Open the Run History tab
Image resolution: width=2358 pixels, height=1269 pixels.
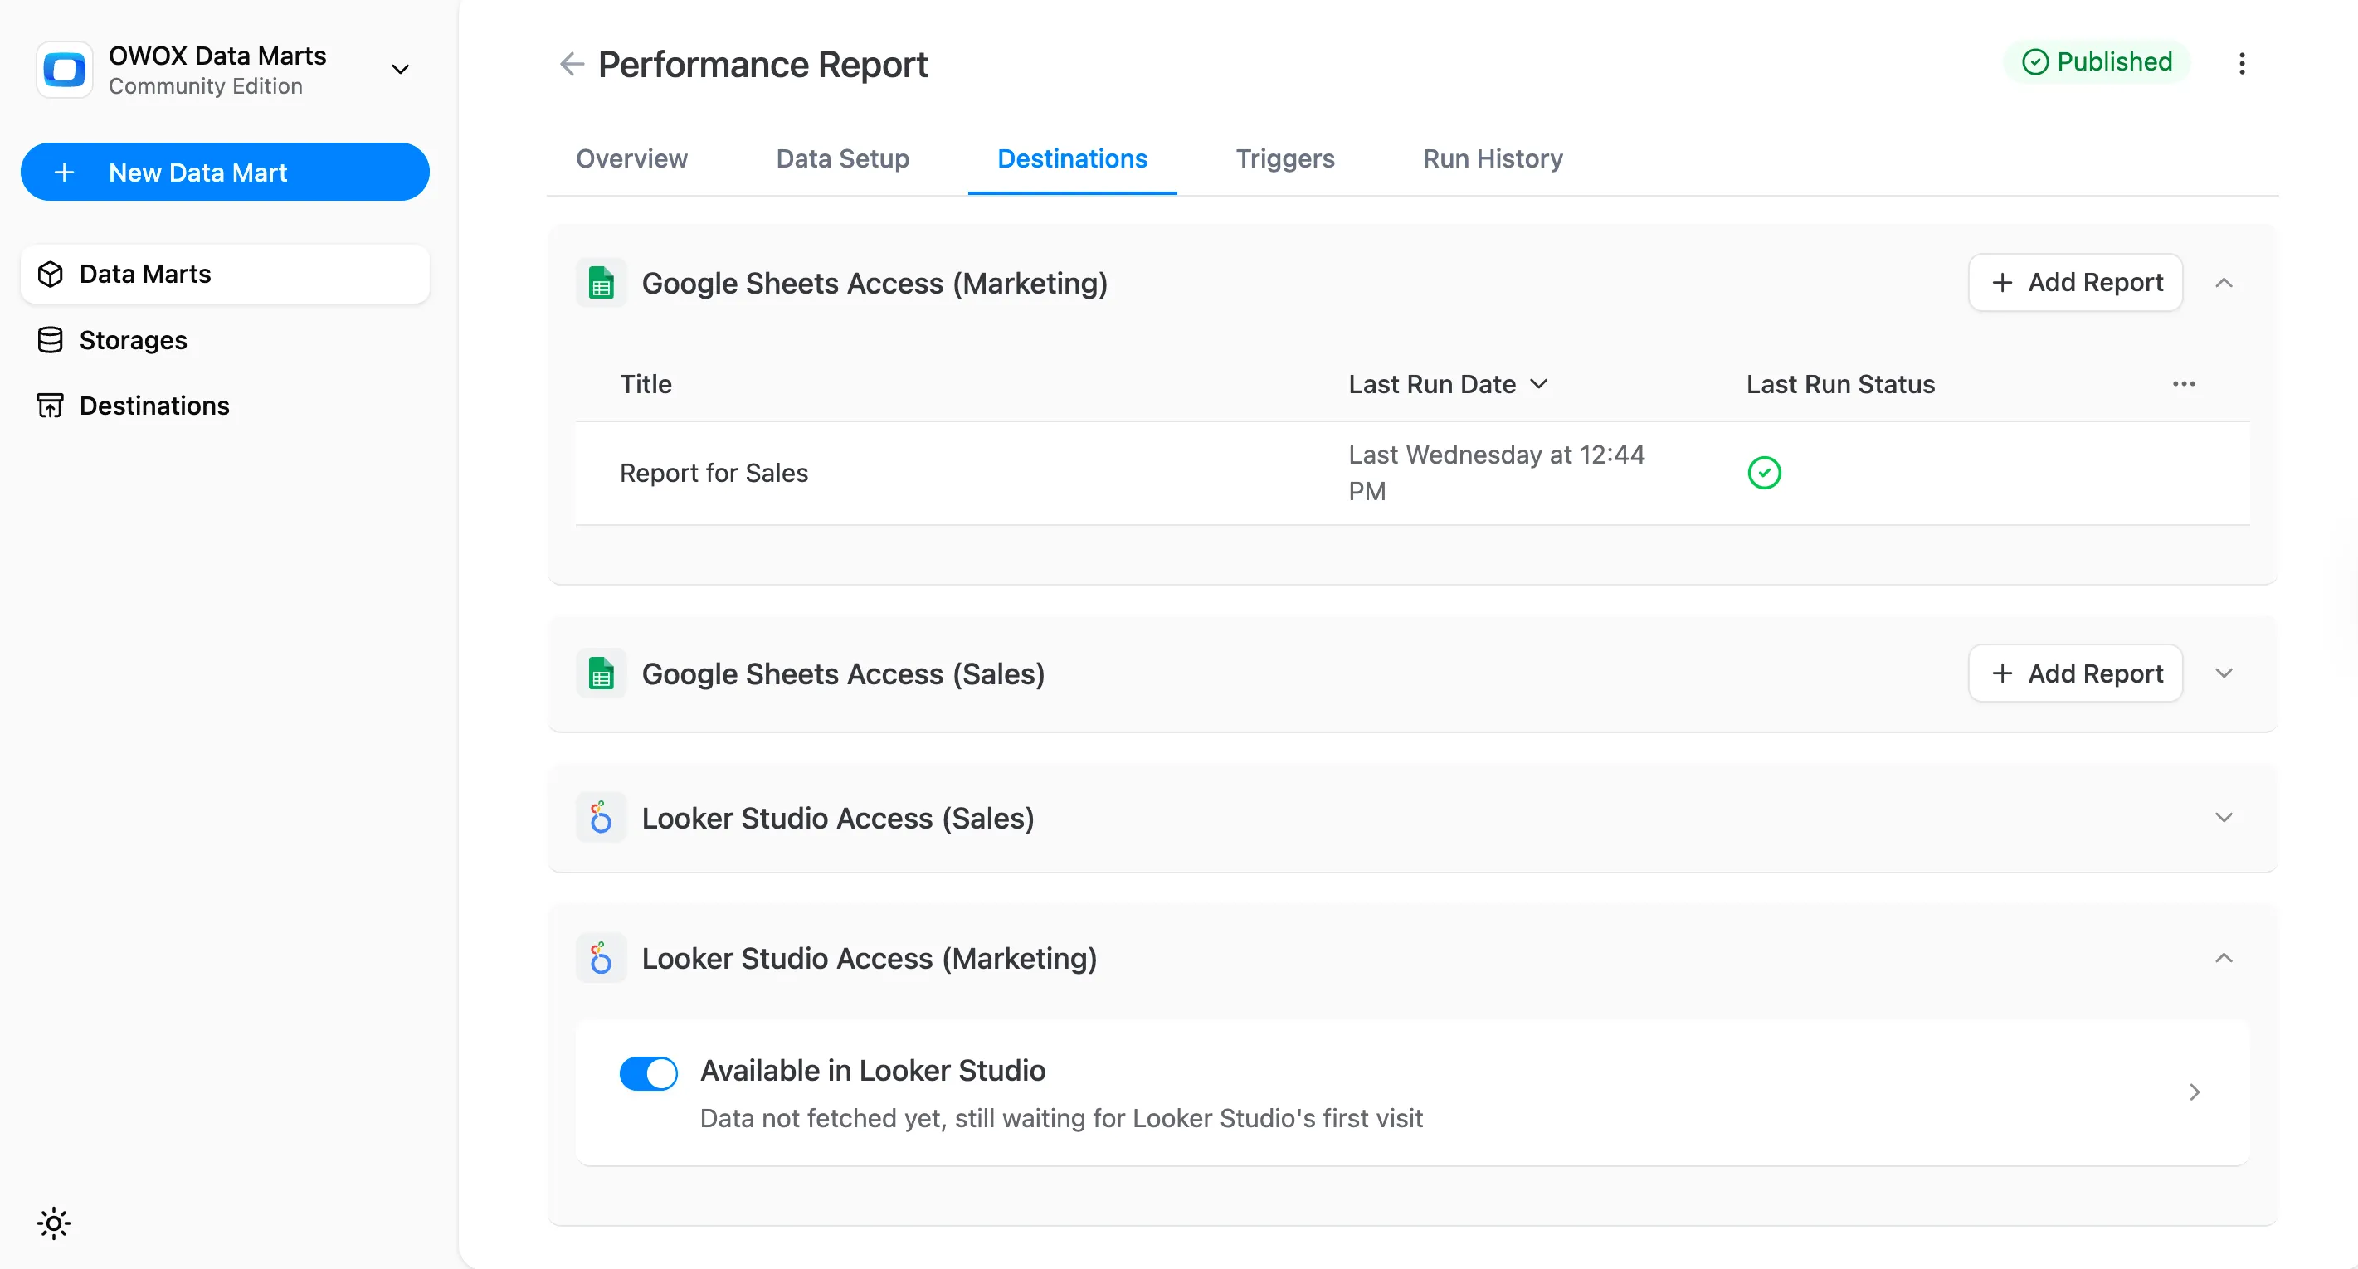tap(1492, 158)
